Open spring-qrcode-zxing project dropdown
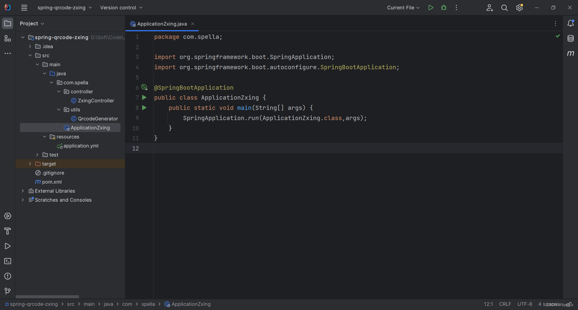The image size is (578, 310). 64,8
